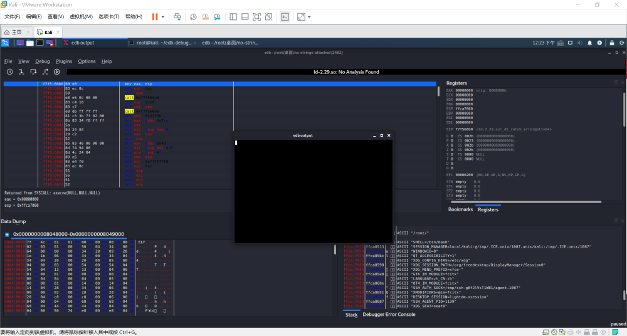The width and height of the screenshot is (627, 336).
Task: Click VMware status bar message indicator icon
Action: [x=615, y=332]
